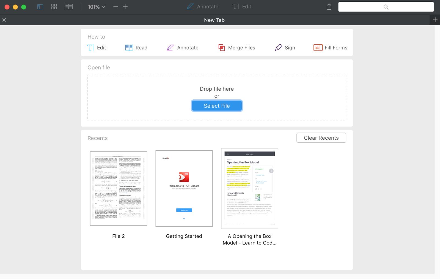Toggle the sidebar panel icon

tap(40, 7)
